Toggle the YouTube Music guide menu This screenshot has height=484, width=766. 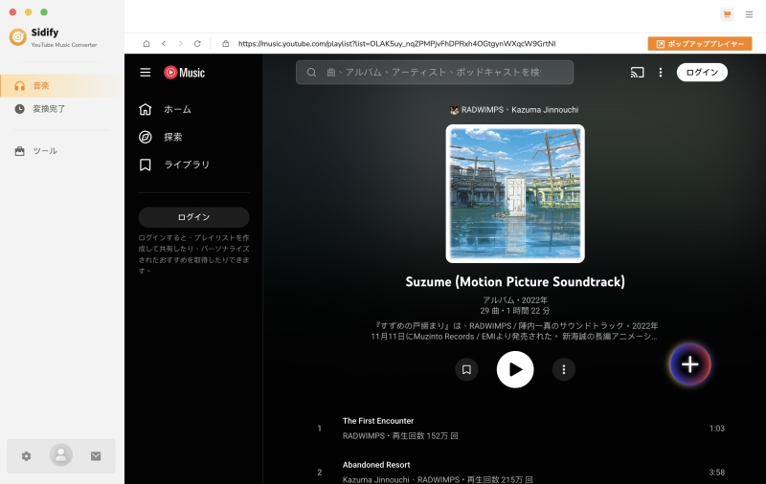[x=146, y=72]
